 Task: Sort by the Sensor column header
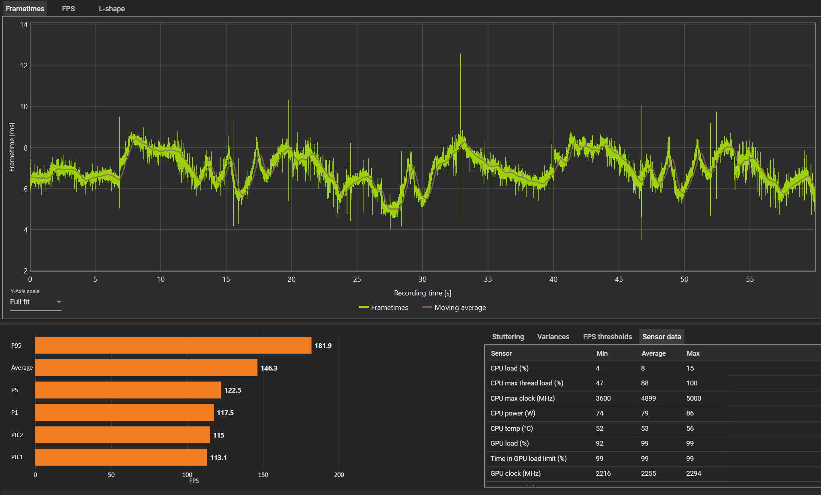[501, 353]
